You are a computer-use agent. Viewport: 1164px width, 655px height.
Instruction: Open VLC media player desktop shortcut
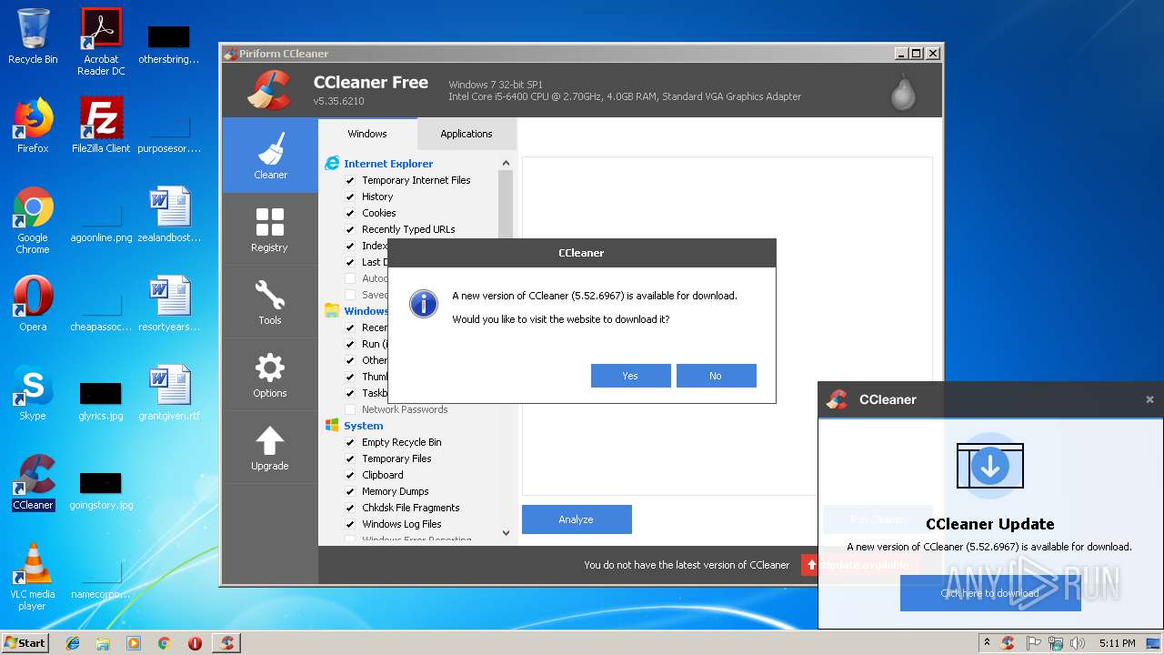pyautogui.click(x=33, y=577)
